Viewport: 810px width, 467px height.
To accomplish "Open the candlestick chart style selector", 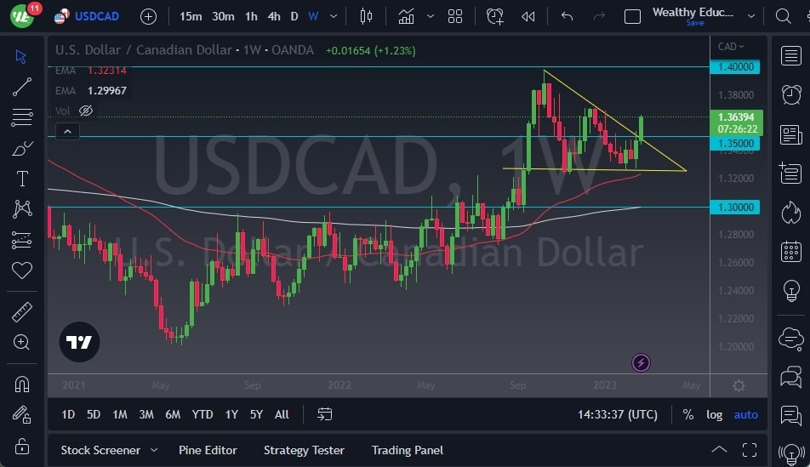I will (366, 16).
